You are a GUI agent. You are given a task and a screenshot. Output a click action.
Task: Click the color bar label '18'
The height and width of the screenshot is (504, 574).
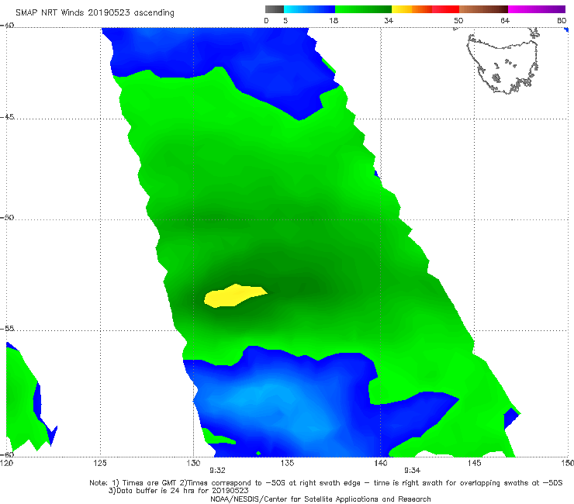334,20
